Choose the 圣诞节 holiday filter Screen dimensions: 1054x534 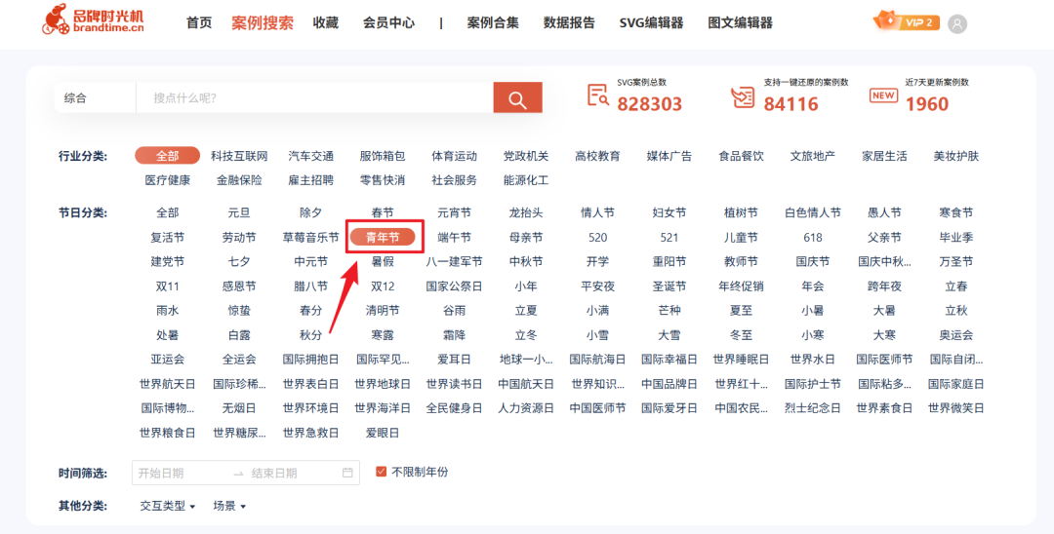669,286
